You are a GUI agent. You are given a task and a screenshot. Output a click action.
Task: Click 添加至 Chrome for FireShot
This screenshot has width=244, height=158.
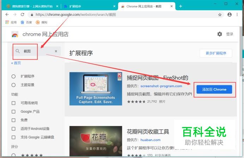pyautogui.click(x=214, y=90)
